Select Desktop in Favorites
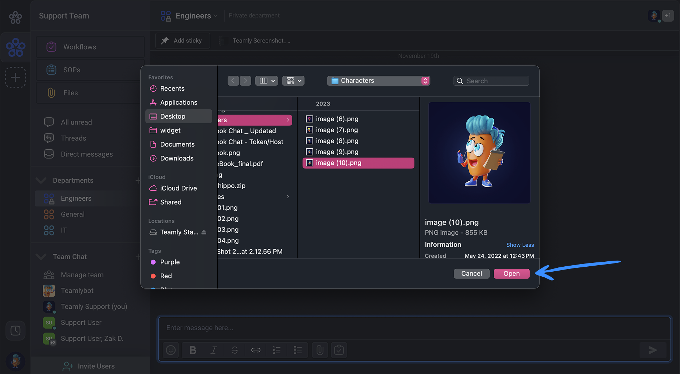 point(179,116)
